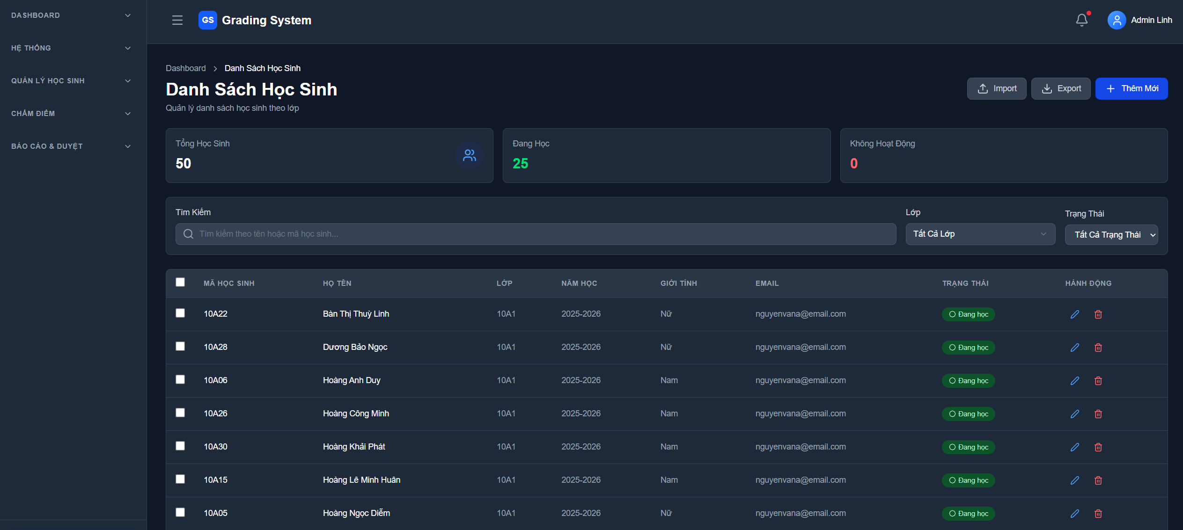Edit student Hoàng Lê Minh Huân
Image resolution: width=1183 pixels, height=530 pixels.
[x=1074, y=480]
